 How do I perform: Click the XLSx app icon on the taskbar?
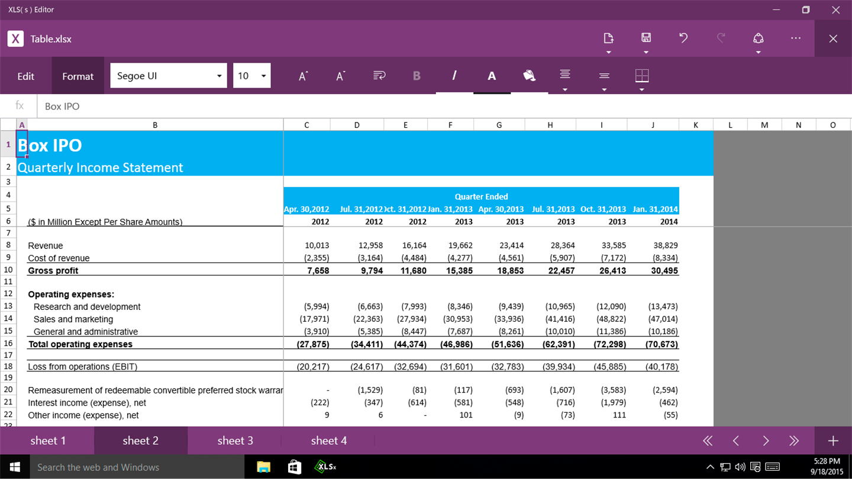325,467
